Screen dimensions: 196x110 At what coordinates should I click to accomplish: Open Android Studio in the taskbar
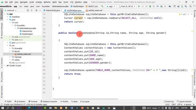[x=104, y=108]
